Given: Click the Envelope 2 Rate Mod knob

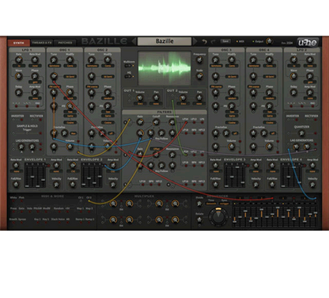Looking at the screenshot, I should (73, 166).
